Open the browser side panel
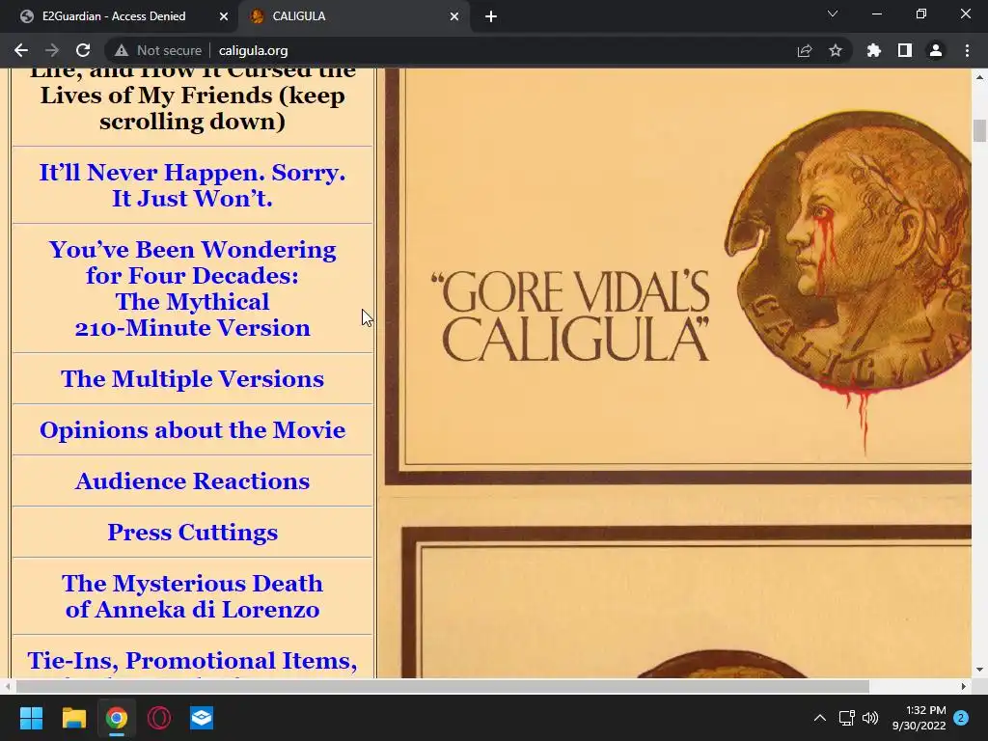The image size is (988, 741). [905, 50]
